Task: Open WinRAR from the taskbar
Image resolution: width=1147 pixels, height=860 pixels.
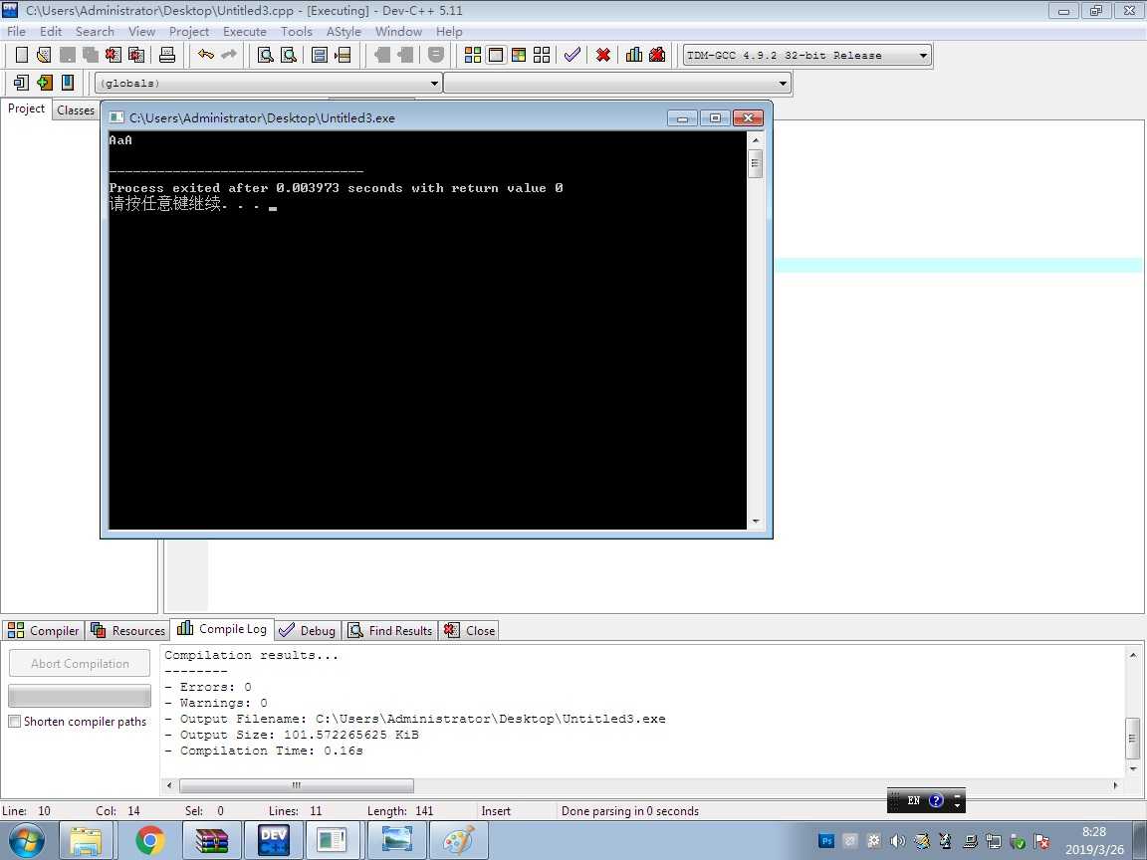Action: click(x=211, y=840)
